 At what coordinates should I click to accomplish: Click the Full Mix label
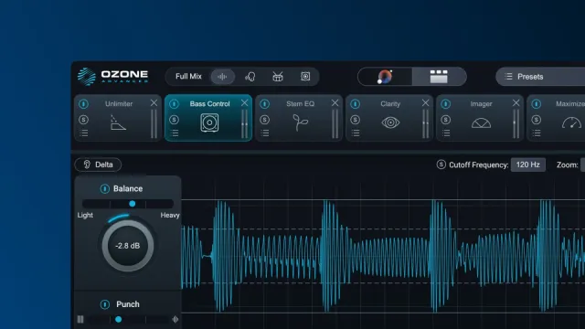point(188,77)
